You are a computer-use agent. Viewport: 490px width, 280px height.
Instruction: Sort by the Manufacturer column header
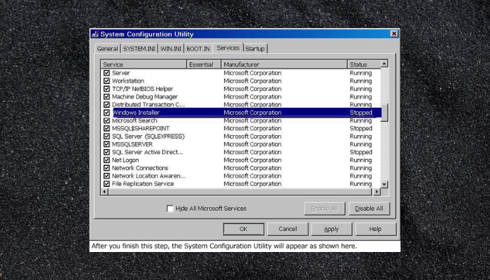[x=284, y=64]
